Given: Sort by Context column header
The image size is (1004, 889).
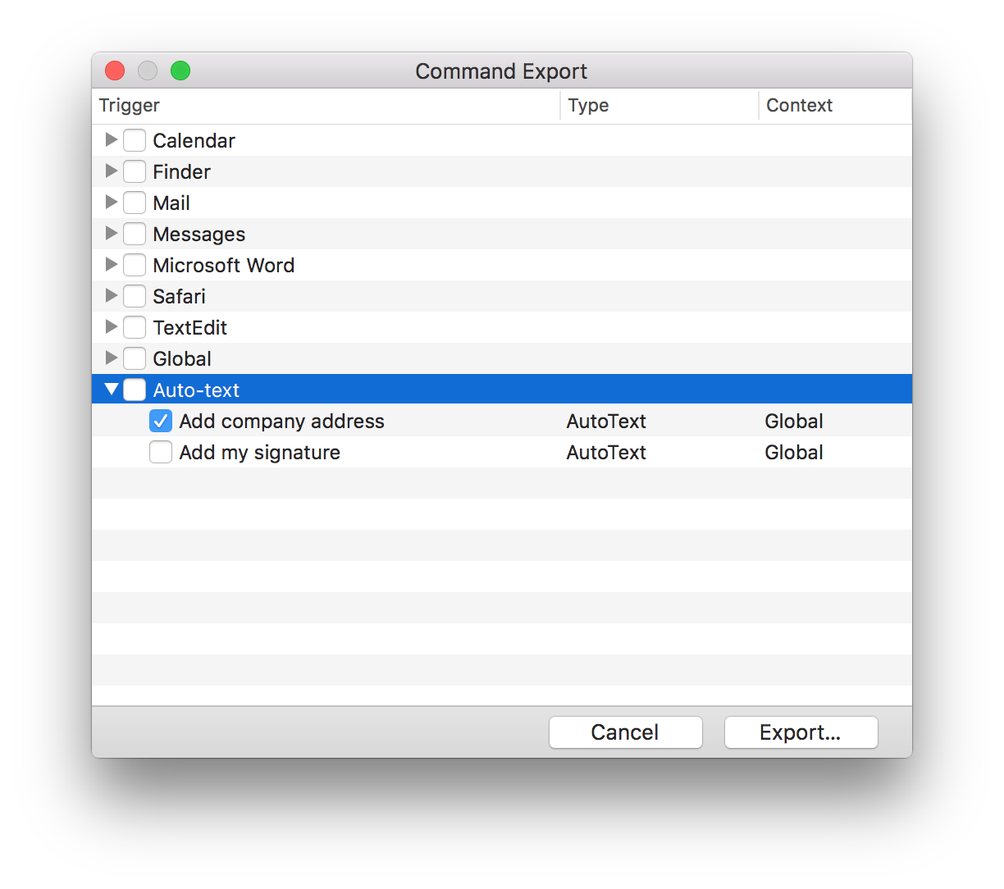Looking at the screenshot, I should (x=835, y=106).
